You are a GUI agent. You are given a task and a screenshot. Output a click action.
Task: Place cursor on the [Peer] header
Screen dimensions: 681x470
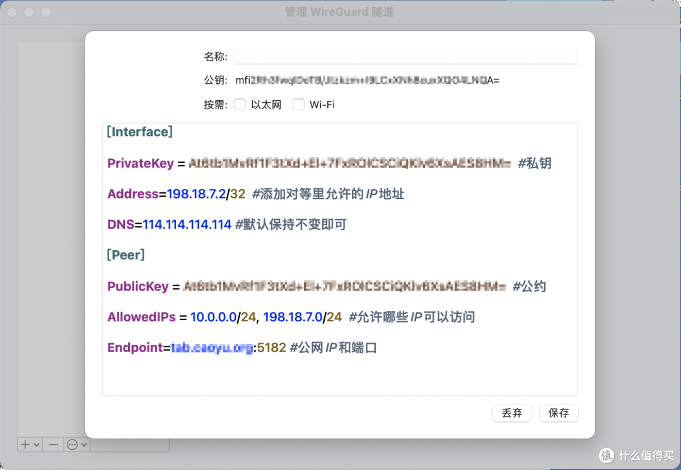pyautogui.click(x=125, y=255)
